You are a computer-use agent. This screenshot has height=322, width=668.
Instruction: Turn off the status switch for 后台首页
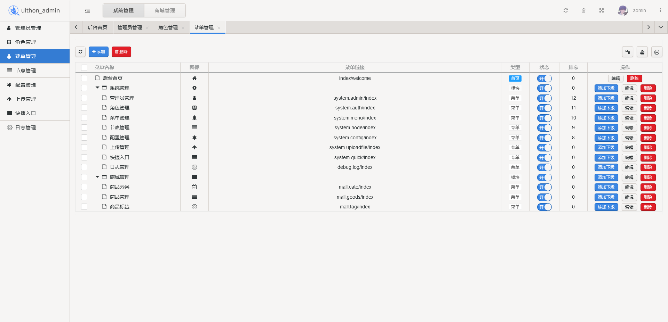point(544,79)
